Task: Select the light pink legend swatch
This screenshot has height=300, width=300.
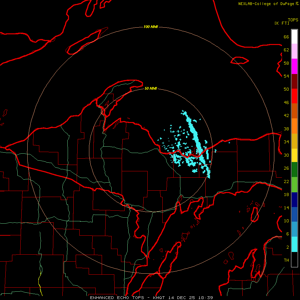Action: (294, 51)
